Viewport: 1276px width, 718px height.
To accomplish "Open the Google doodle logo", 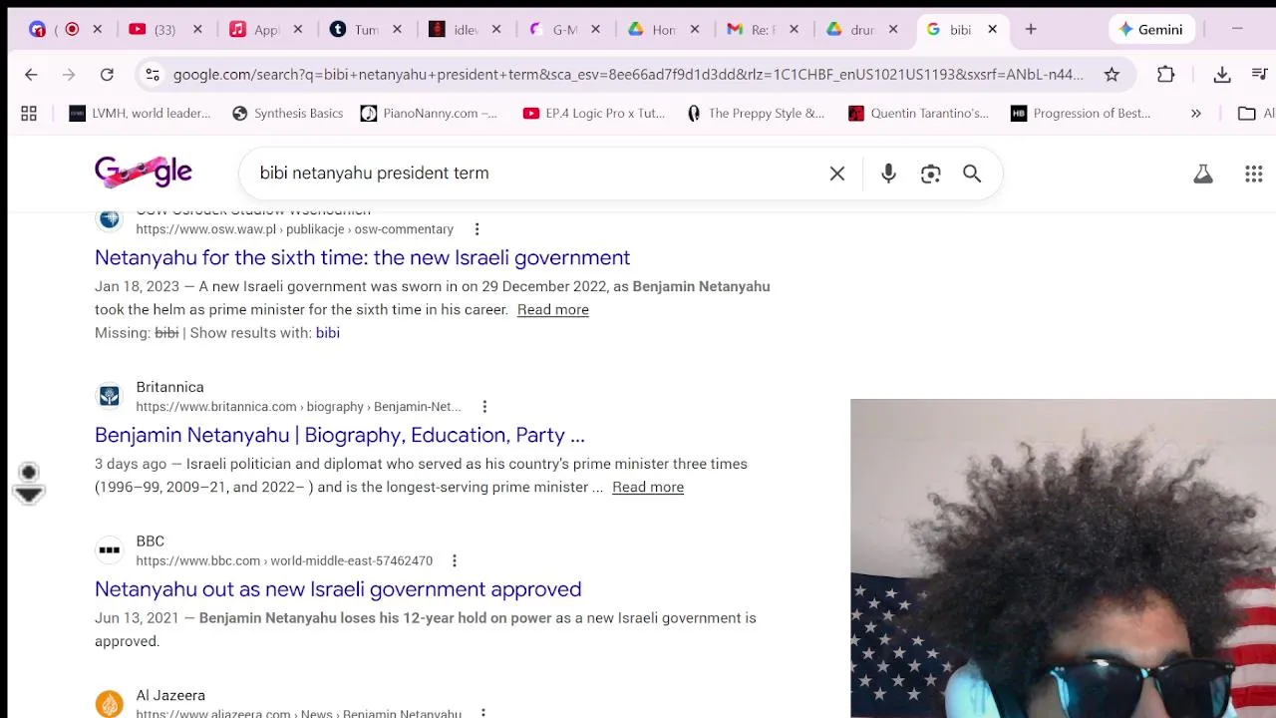I will pyautogui.click(x=144, y=172).
